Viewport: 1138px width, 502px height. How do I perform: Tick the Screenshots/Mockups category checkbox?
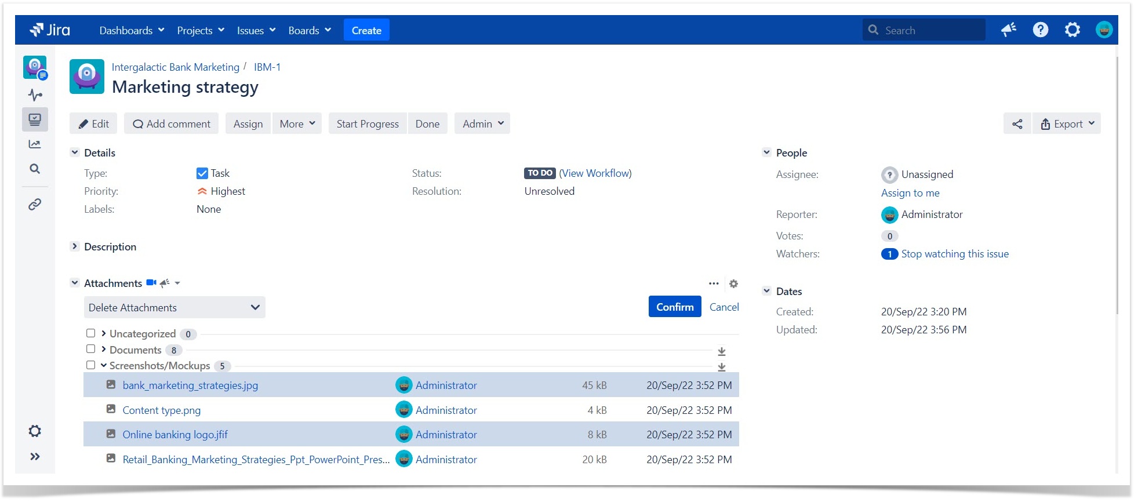click(91, 365)
